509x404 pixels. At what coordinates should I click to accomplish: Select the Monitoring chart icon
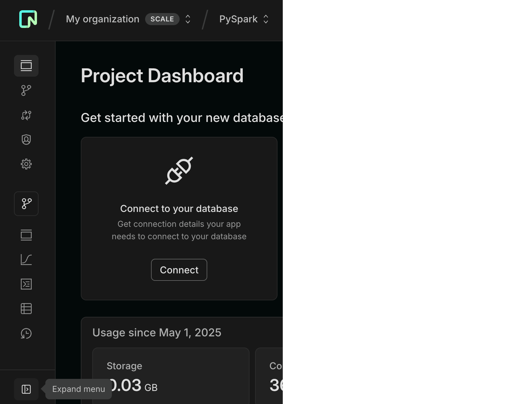[26, 259]
